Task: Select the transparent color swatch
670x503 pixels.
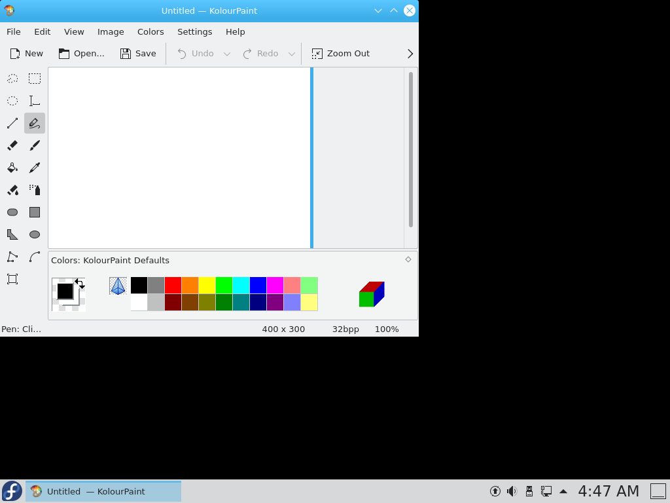Action: [x=118, y=286]
